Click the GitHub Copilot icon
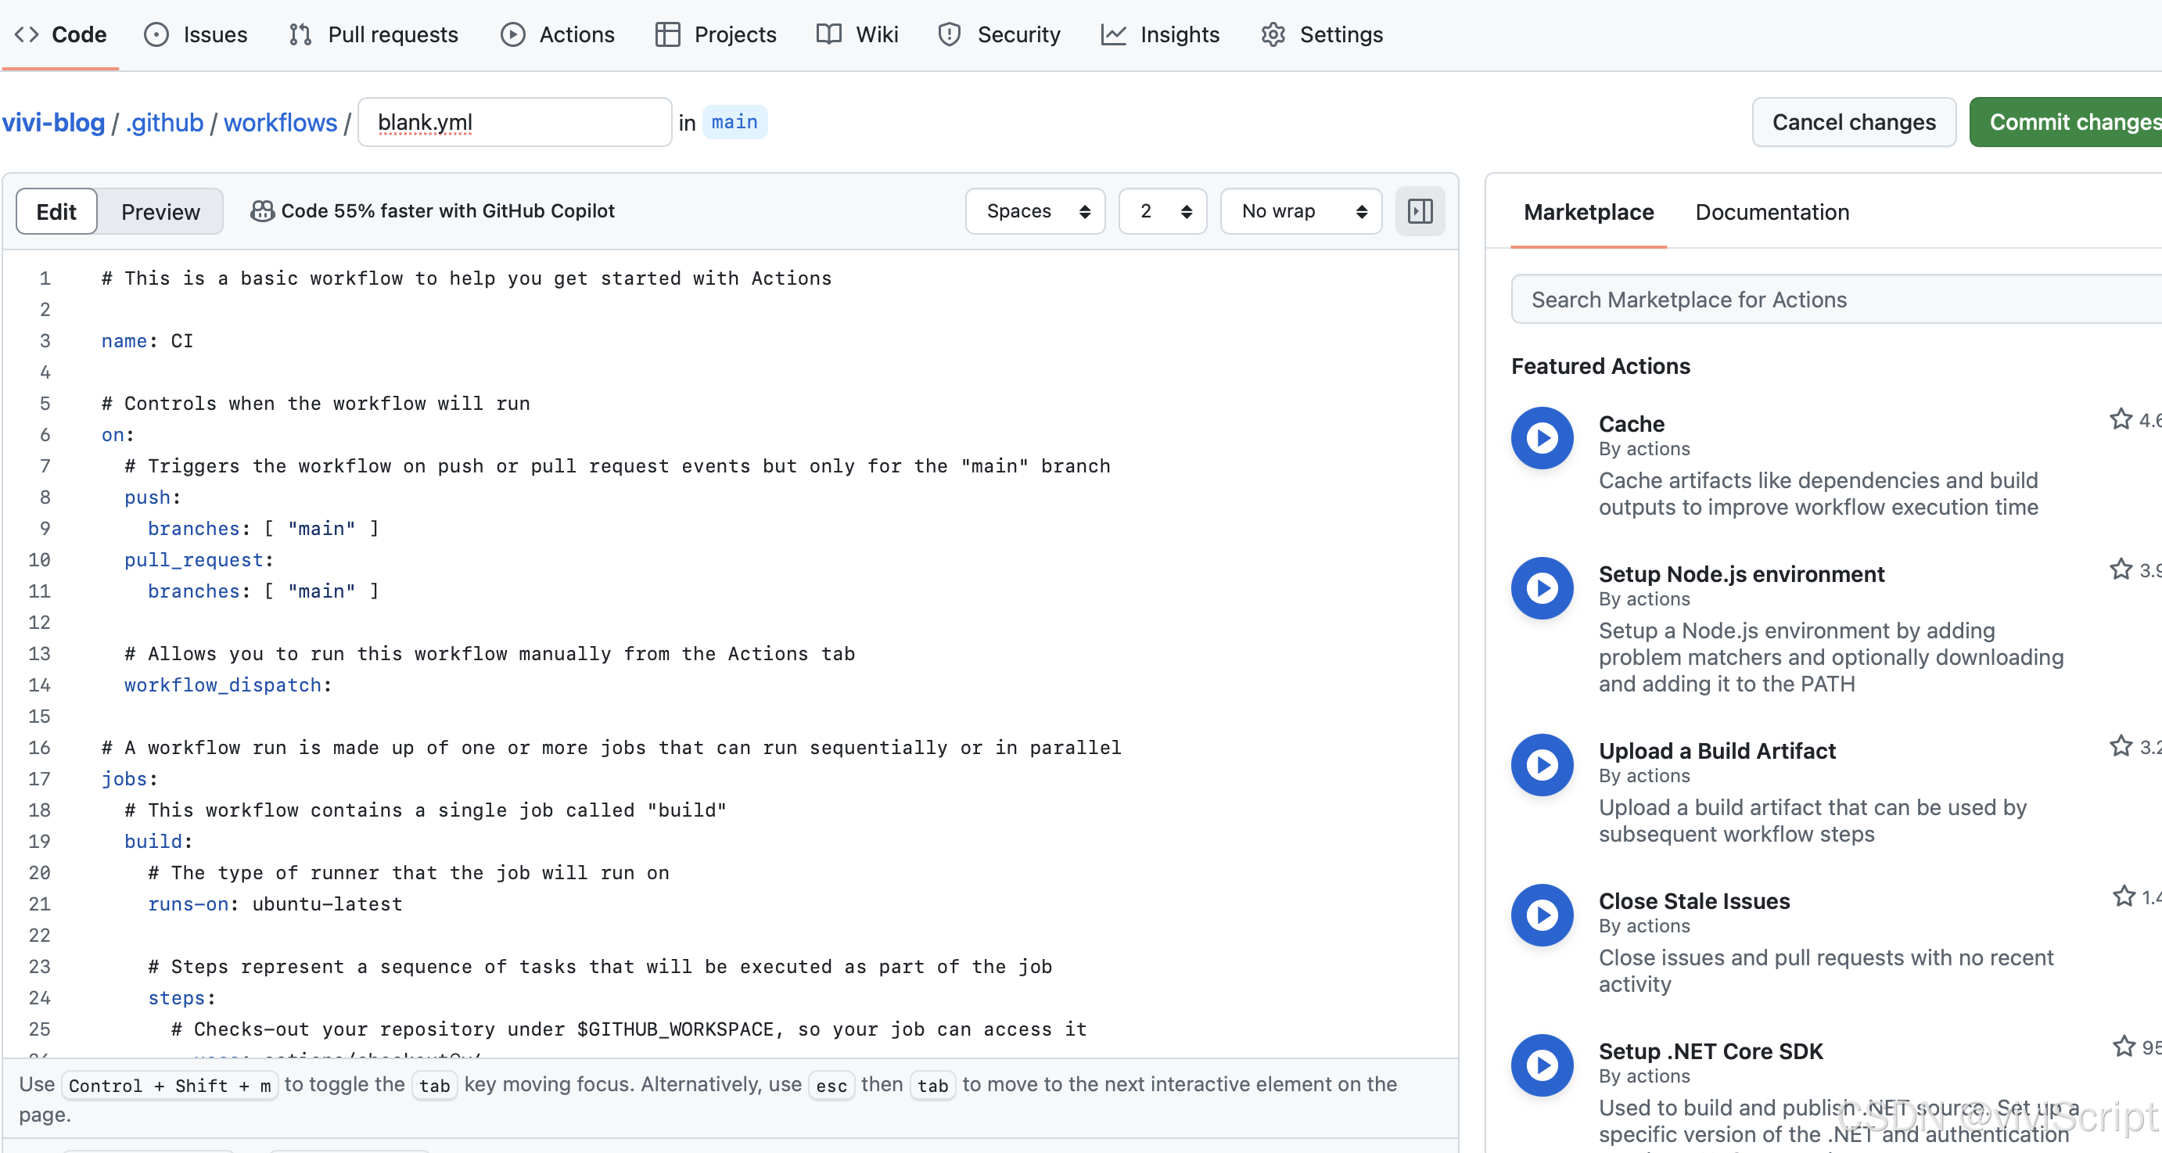Image resolution: width=2162 pixels, height=1153 pixels. (262, 211)
